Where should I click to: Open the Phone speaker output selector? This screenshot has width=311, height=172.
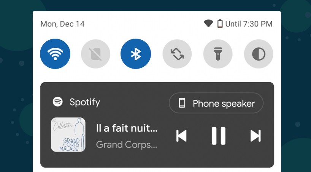point(216,103)
